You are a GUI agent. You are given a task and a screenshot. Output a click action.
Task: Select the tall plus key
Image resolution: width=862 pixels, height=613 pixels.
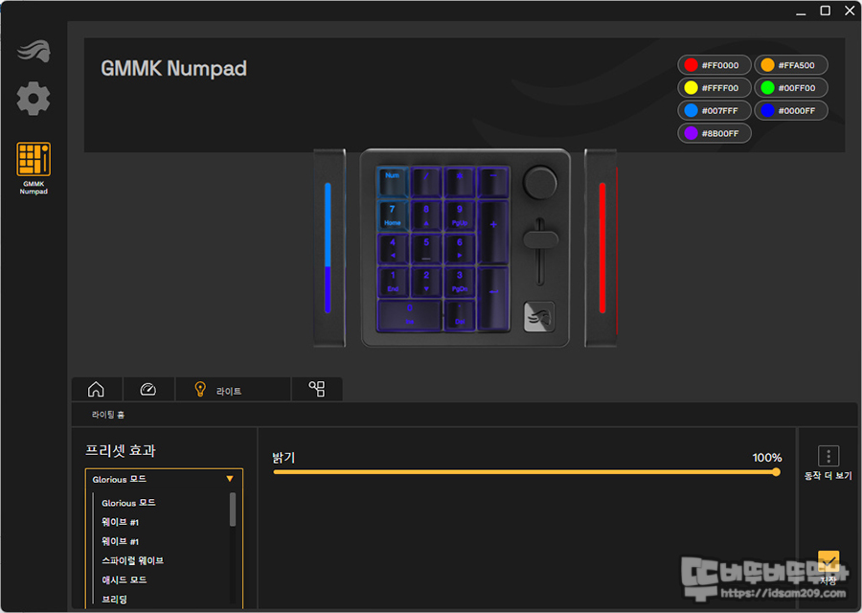point(493,232)
